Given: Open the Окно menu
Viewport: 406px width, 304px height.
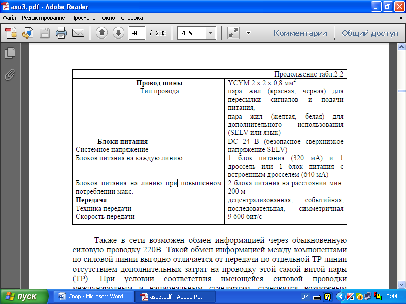Looking at the screenshot, I should coord(108,18).
